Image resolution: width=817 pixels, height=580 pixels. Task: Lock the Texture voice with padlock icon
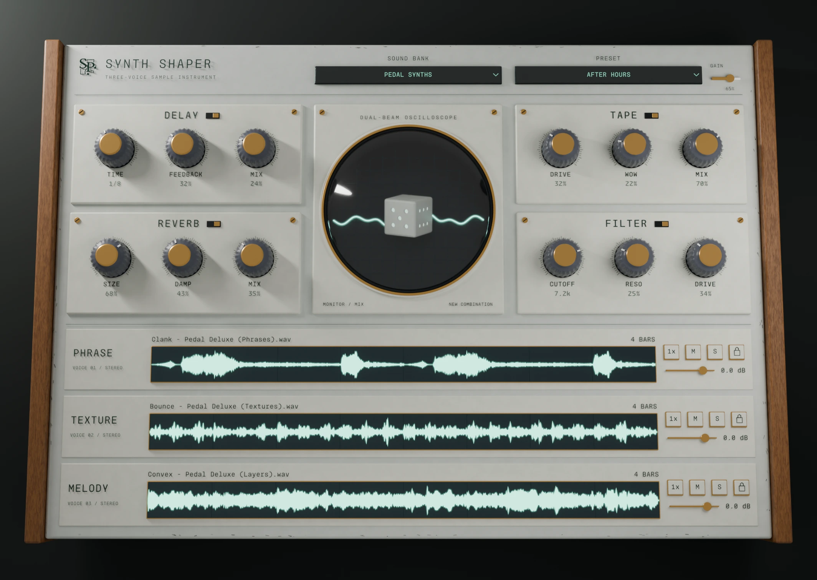739,419
